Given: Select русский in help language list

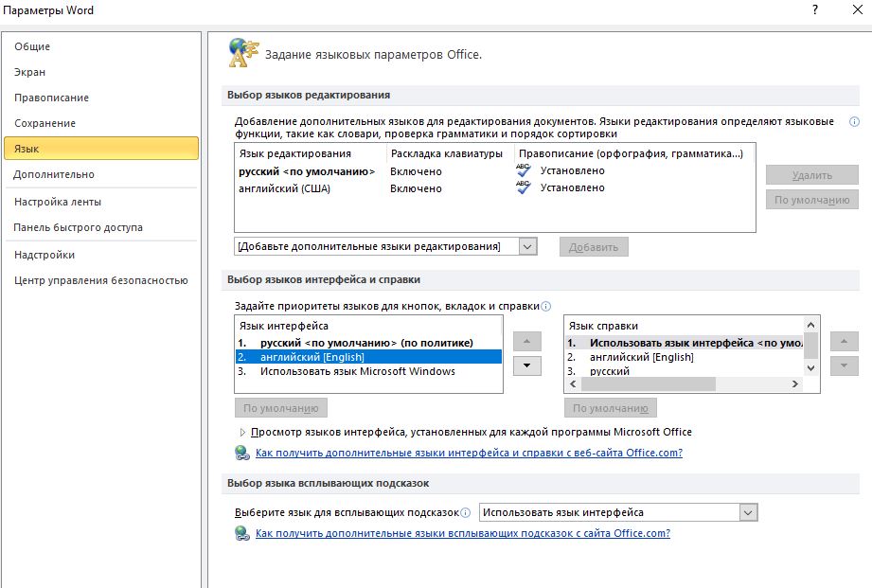Looking at the screenshot, I should (x=684, y=371).
